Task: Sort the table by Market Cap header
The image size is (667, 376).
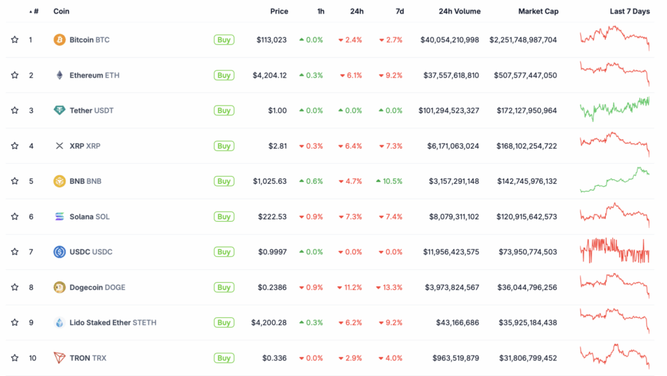Action: coord(538,11)
